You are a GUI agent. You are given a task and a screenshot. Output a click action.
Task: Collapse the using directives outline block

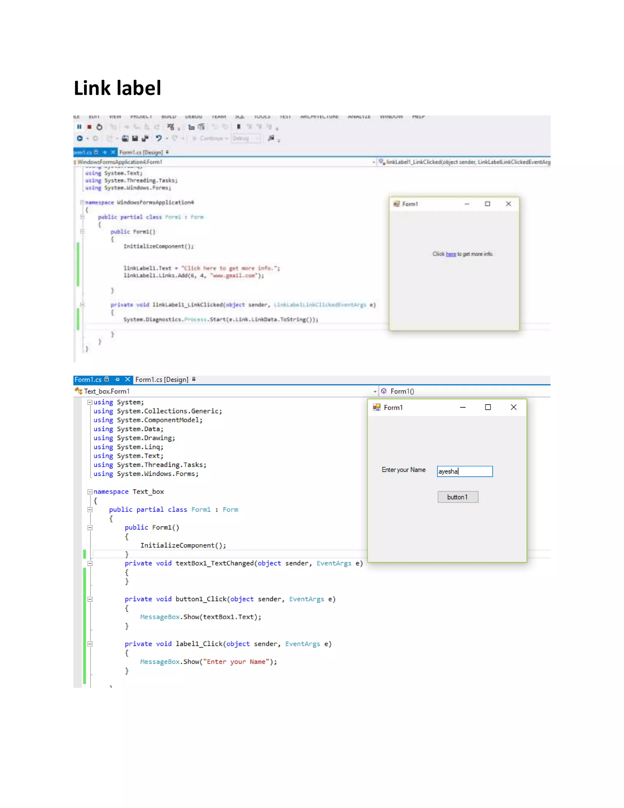click(90, 402)
